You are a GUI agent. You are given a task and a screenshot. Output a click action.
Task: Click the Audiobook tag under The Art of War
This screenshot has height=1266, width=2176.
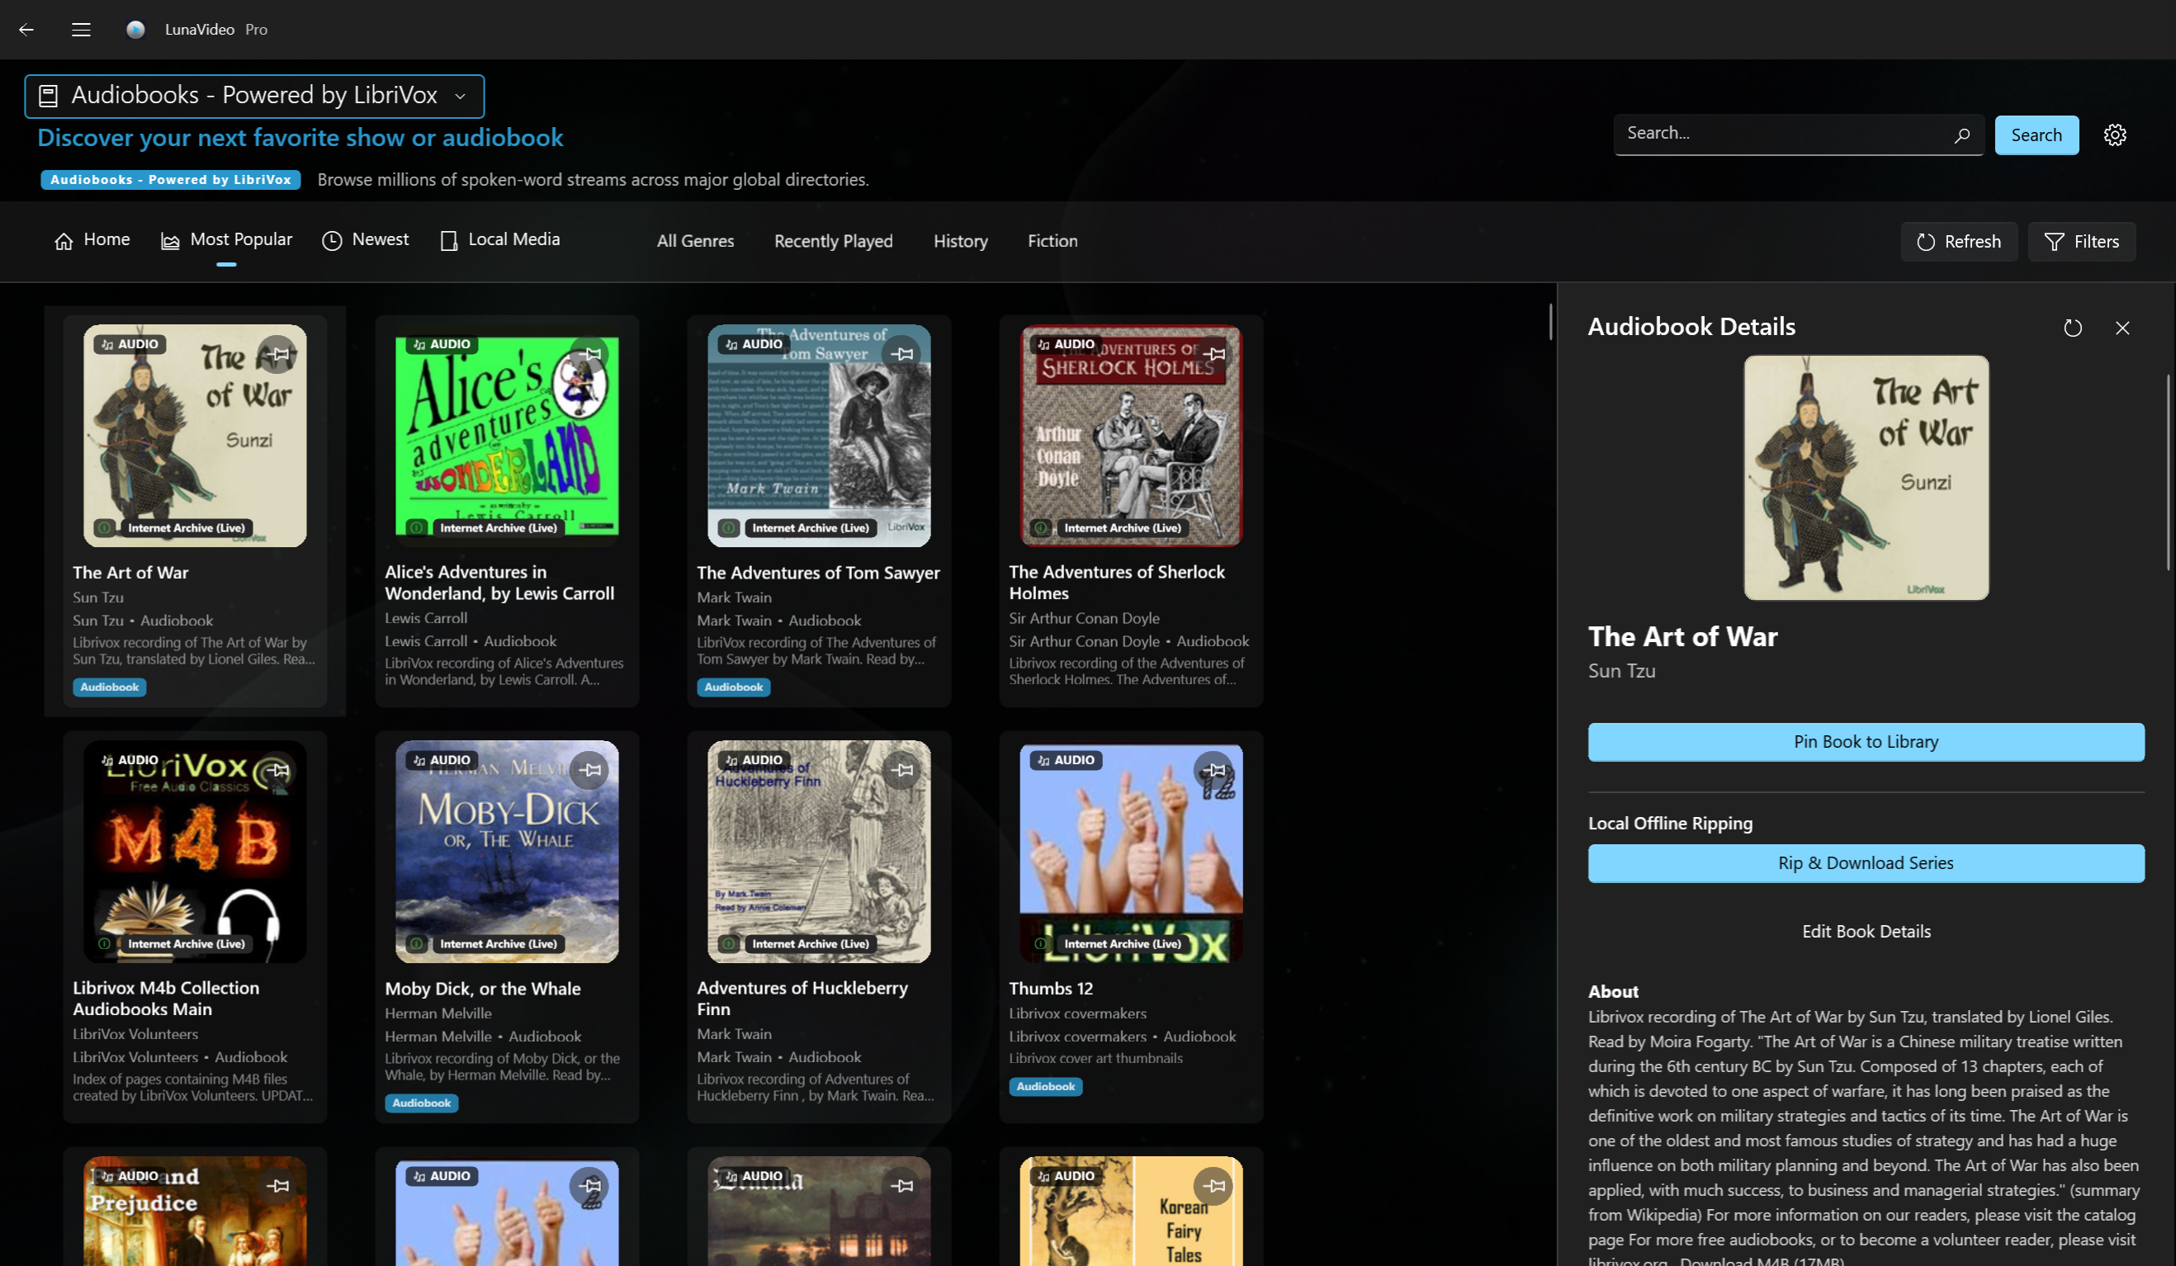[110, 687]
